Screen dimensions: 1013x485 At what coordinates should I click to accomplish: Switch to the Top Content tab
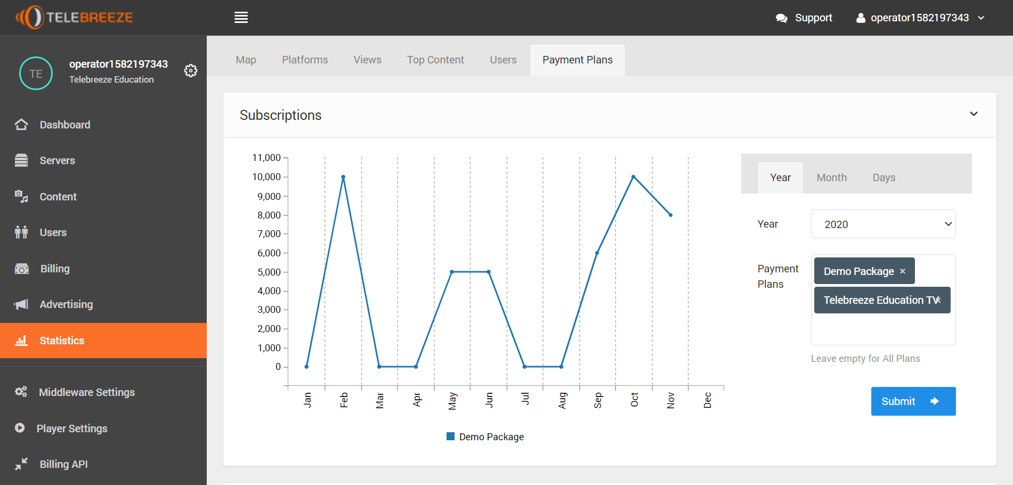(x=435, y=60)
